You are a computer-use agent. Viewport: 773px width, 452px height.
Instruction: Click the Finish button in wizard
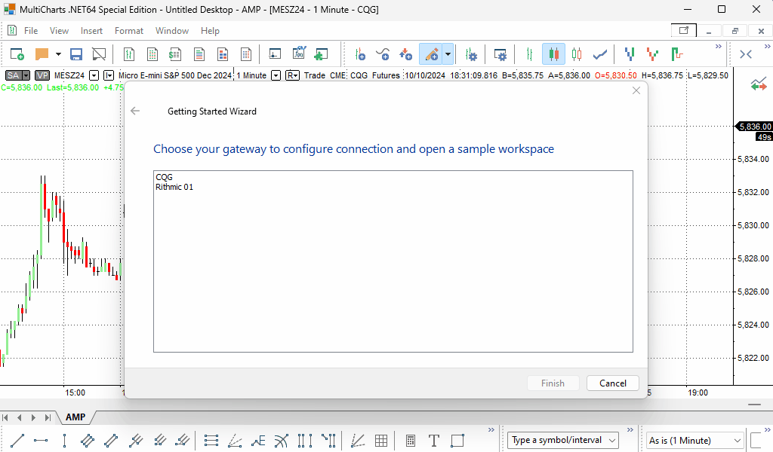click(553, 383)
